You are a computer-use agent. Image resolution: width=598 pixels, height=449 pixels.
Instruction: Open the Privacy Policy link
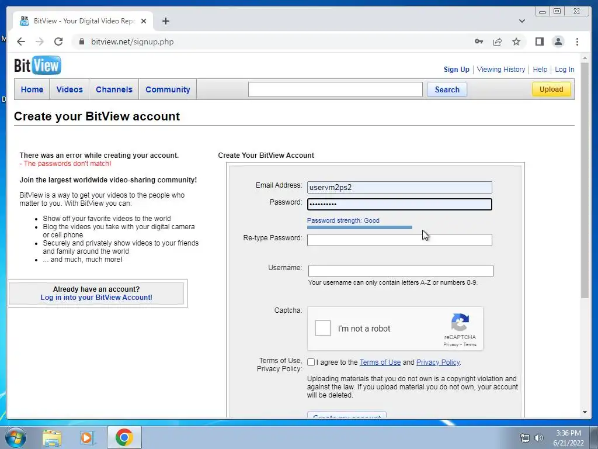(x=438, y=362)
